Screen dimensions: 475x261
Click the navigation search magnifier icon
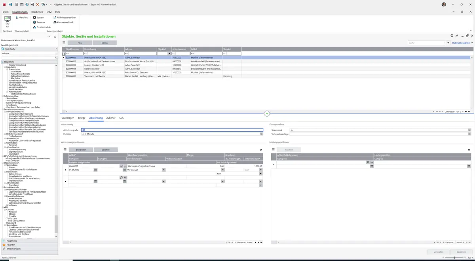[57, 58]
